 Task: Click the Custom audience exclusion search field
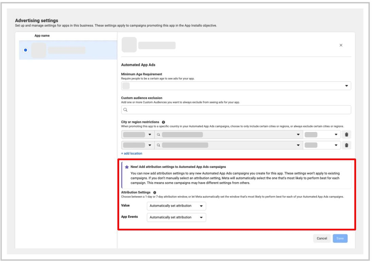(x=236, y=110)
